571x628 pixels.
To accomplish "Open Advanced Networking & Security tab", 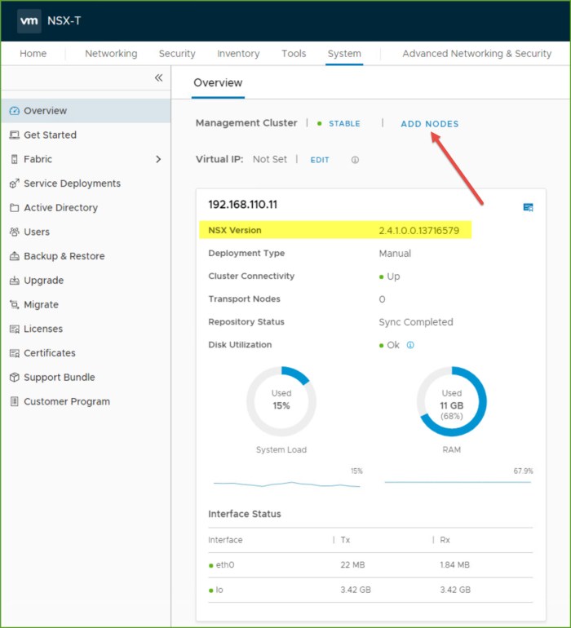I will [476, 54].
